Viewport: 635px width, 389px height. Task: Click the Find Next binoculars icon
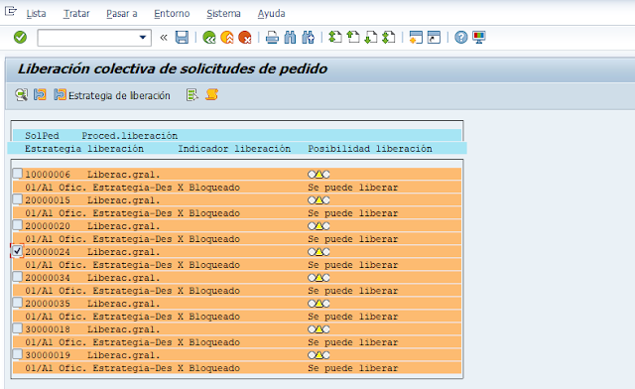coord(308,38)
